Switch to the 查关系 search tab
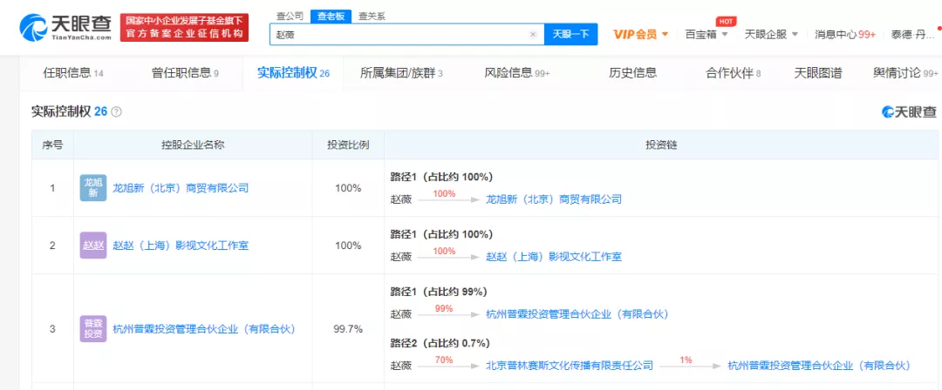 tap(372, 17)
